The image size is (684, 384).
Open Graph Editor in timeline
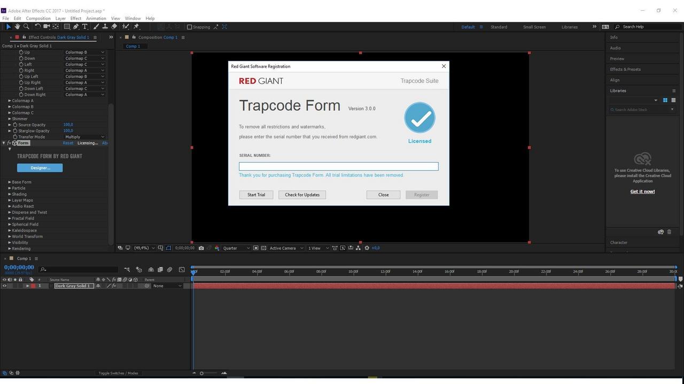[x=182, y=269]
